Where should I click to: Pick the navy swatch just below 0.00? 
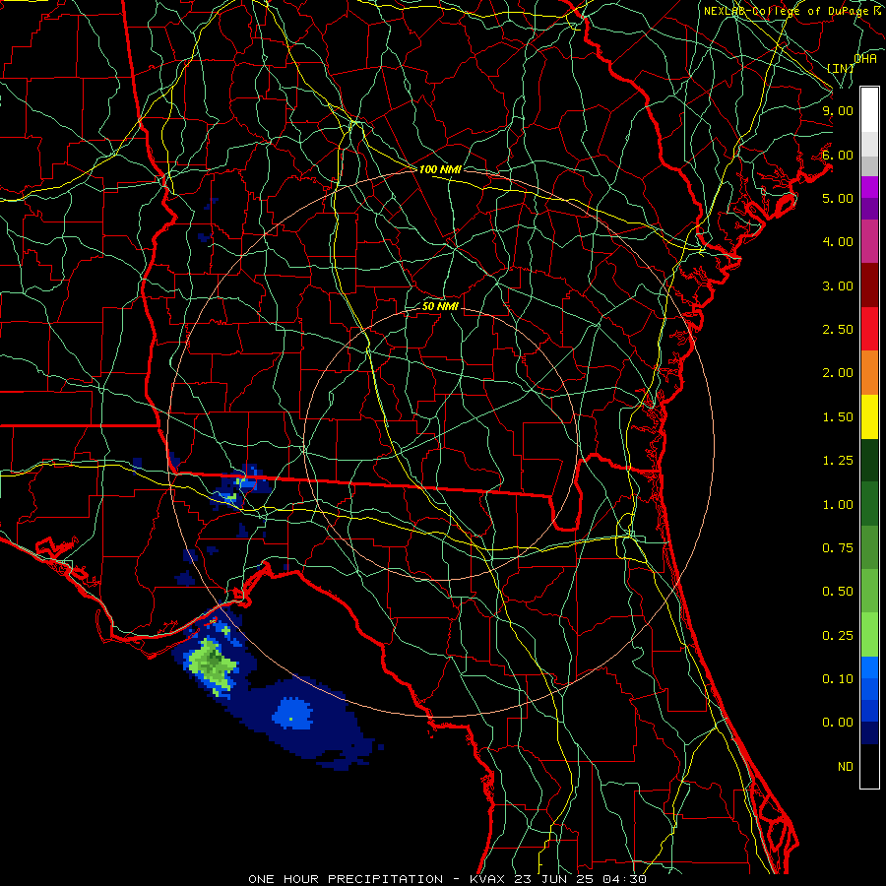tap(869, 732)
